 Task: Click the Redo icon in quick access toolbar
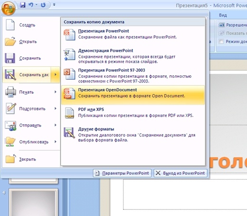[x=43, y=5]
